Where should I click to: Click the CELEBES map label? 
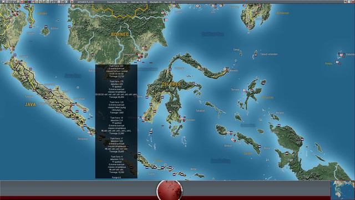pyautogui.click(x=171, y=84)
